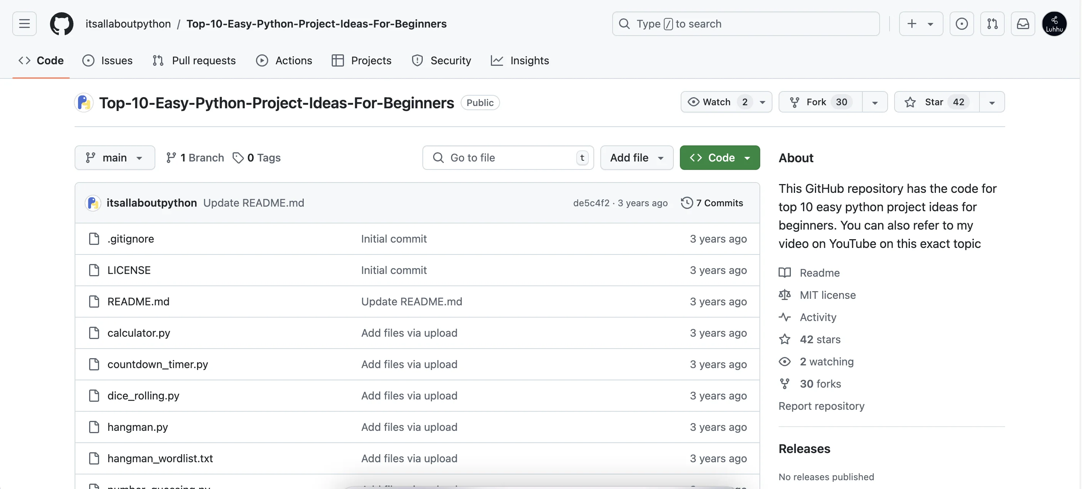Open the calculator.py file
This screenshot has width=1082, height=489.
[139, 333]
